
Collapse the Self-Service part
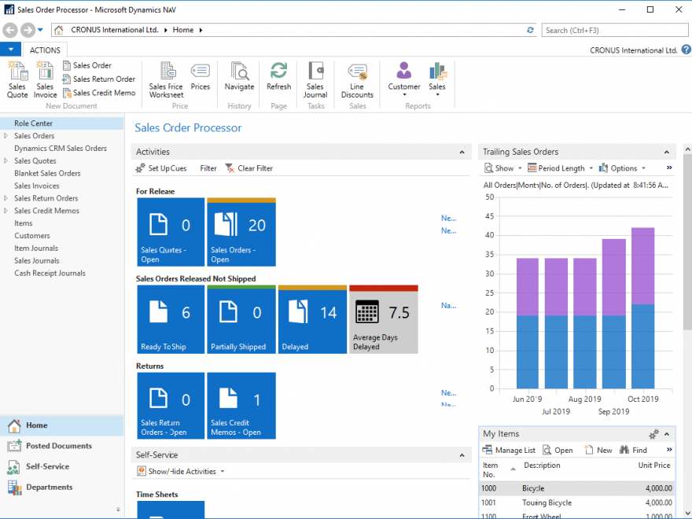462,455
